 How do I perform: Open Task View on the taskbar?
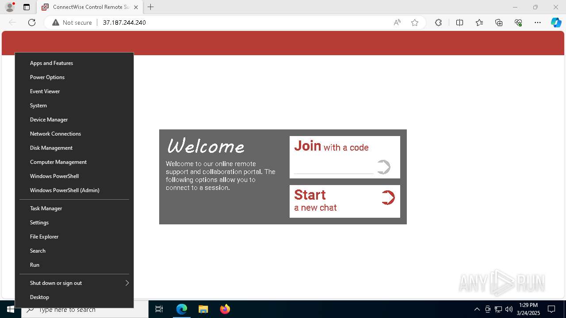(159, 309)
